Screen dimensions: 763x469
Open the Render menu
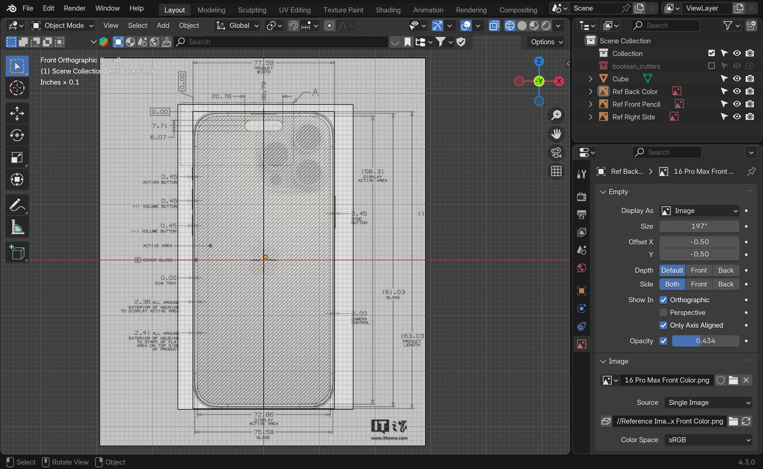(x=75, y=8)
